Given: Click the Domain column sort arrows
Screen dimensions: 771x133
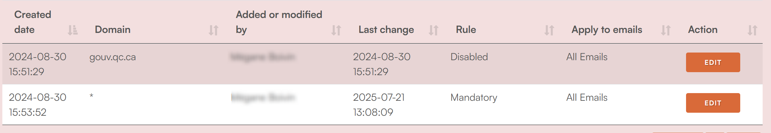Looking at the screenshot, I should tap(213, 30).
